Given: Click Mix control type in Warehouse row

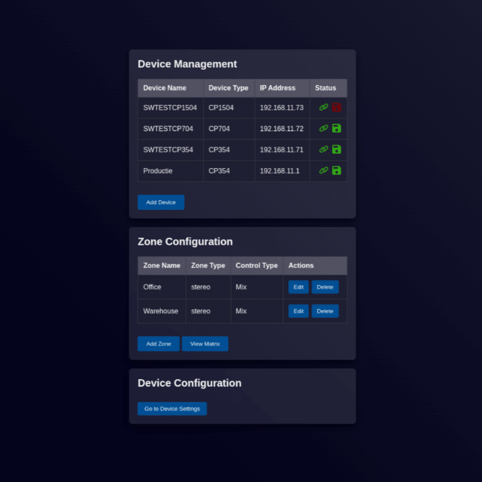Looking at the screenshot, I should 241,311.
